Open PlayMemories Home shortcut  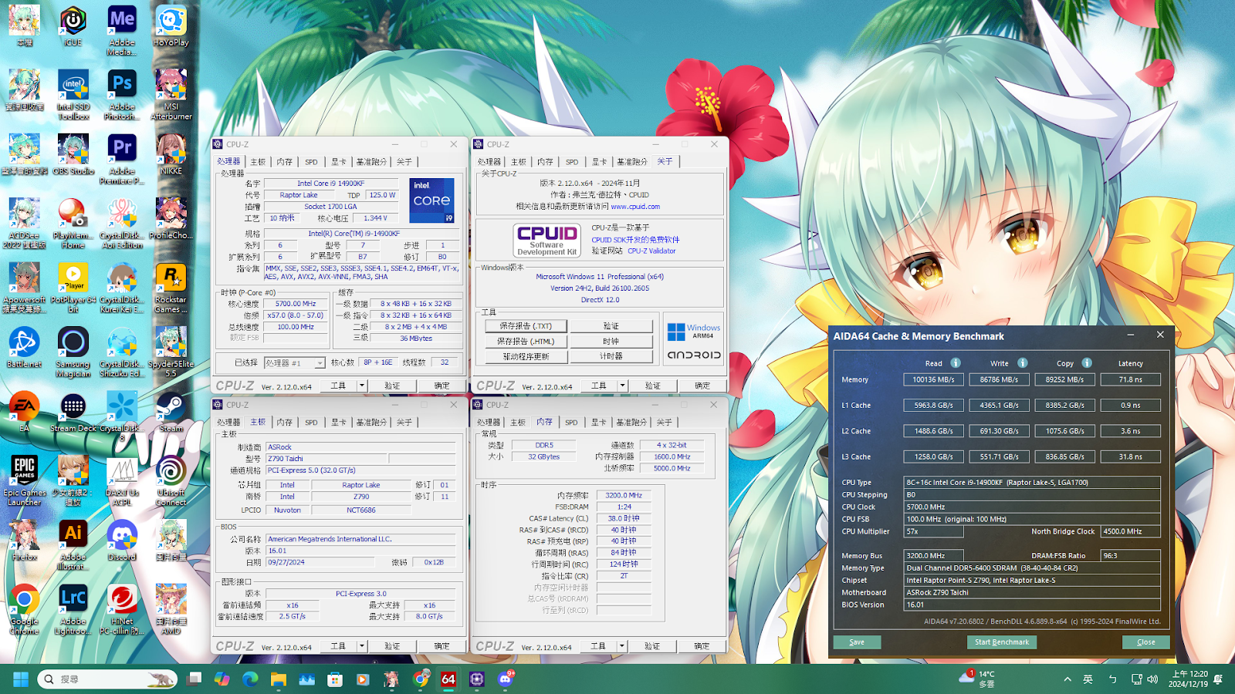(x=73, y=224)
